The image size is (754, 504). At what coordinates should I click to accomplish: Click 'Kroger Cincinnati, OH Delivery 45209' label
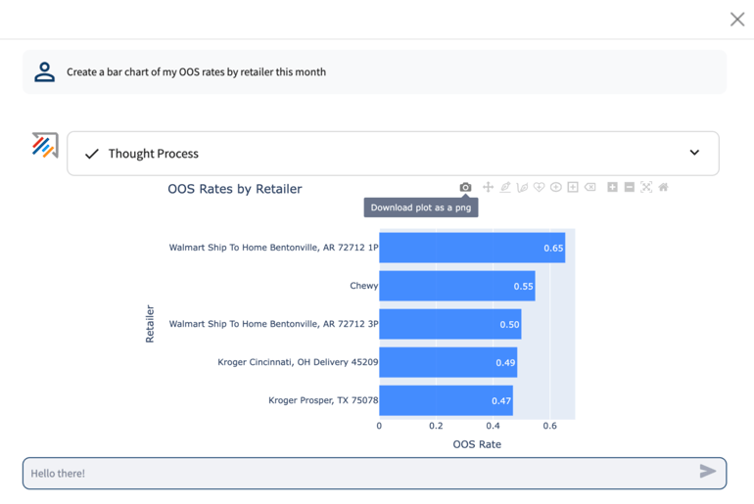[298, 362]
